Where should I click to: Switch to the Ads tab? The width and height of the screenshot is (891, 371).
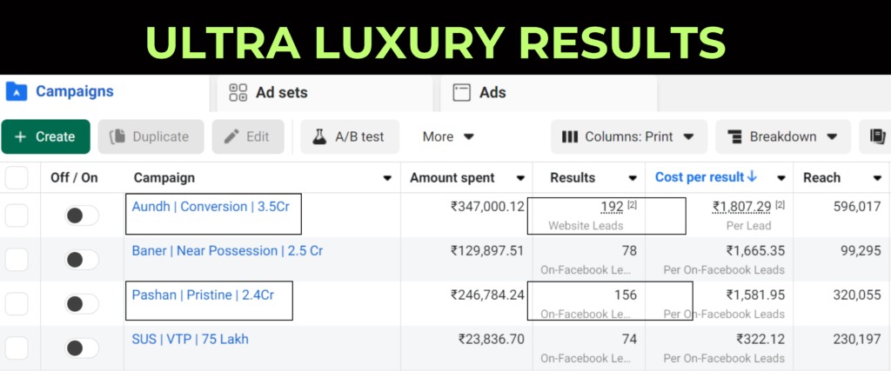click(x=492, y=92)
